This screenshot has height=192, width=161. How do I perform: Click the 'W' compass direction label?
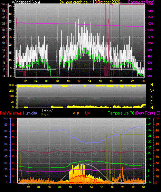pos(152,91)
